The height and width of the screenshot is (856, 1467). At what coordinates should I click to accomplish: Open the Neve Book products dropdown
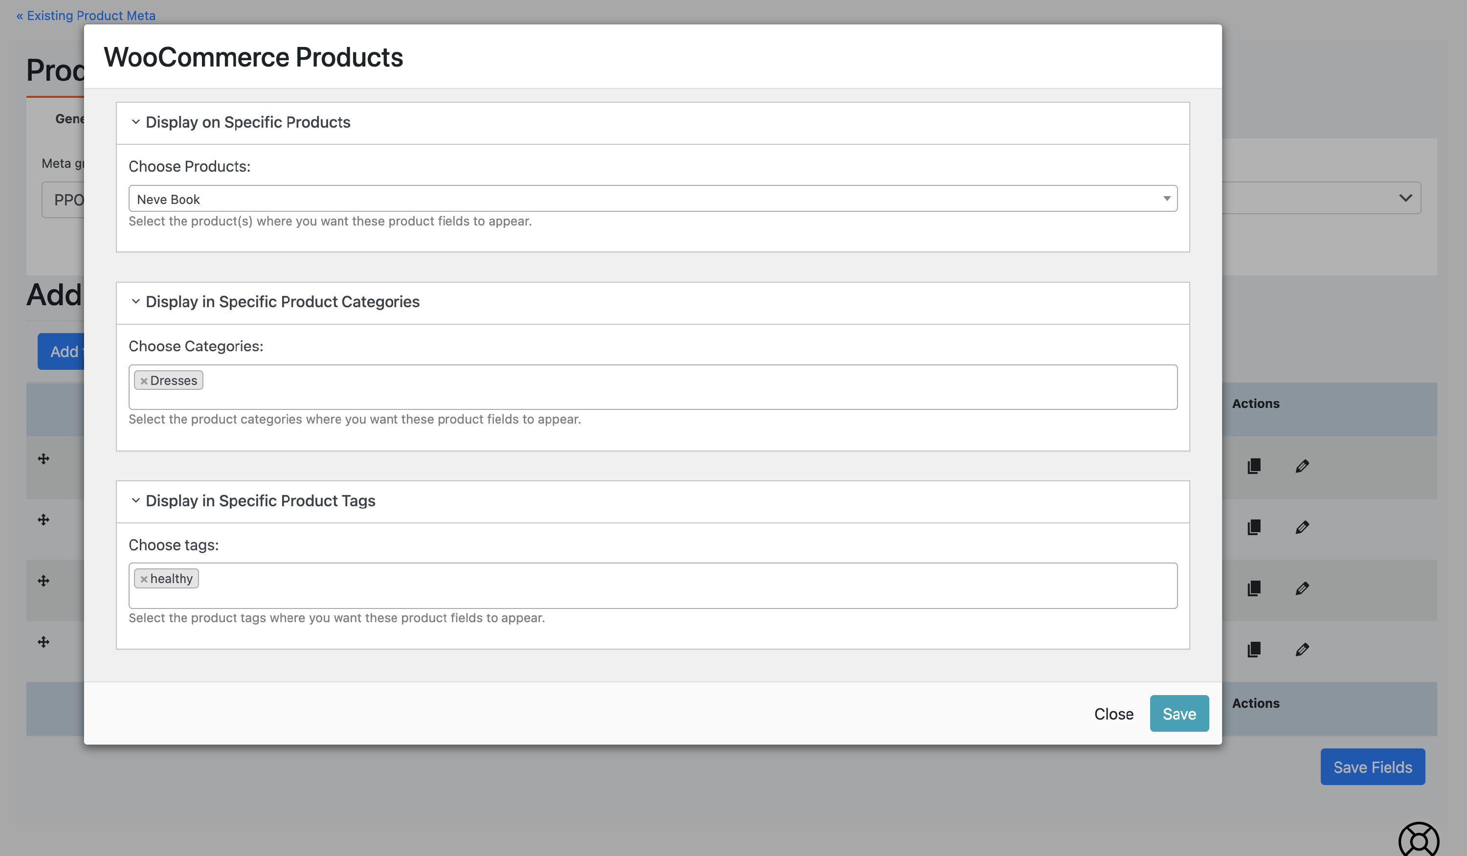[x=652, y=199]
